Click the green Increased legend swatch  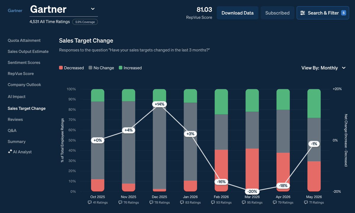tap(120, 68)
